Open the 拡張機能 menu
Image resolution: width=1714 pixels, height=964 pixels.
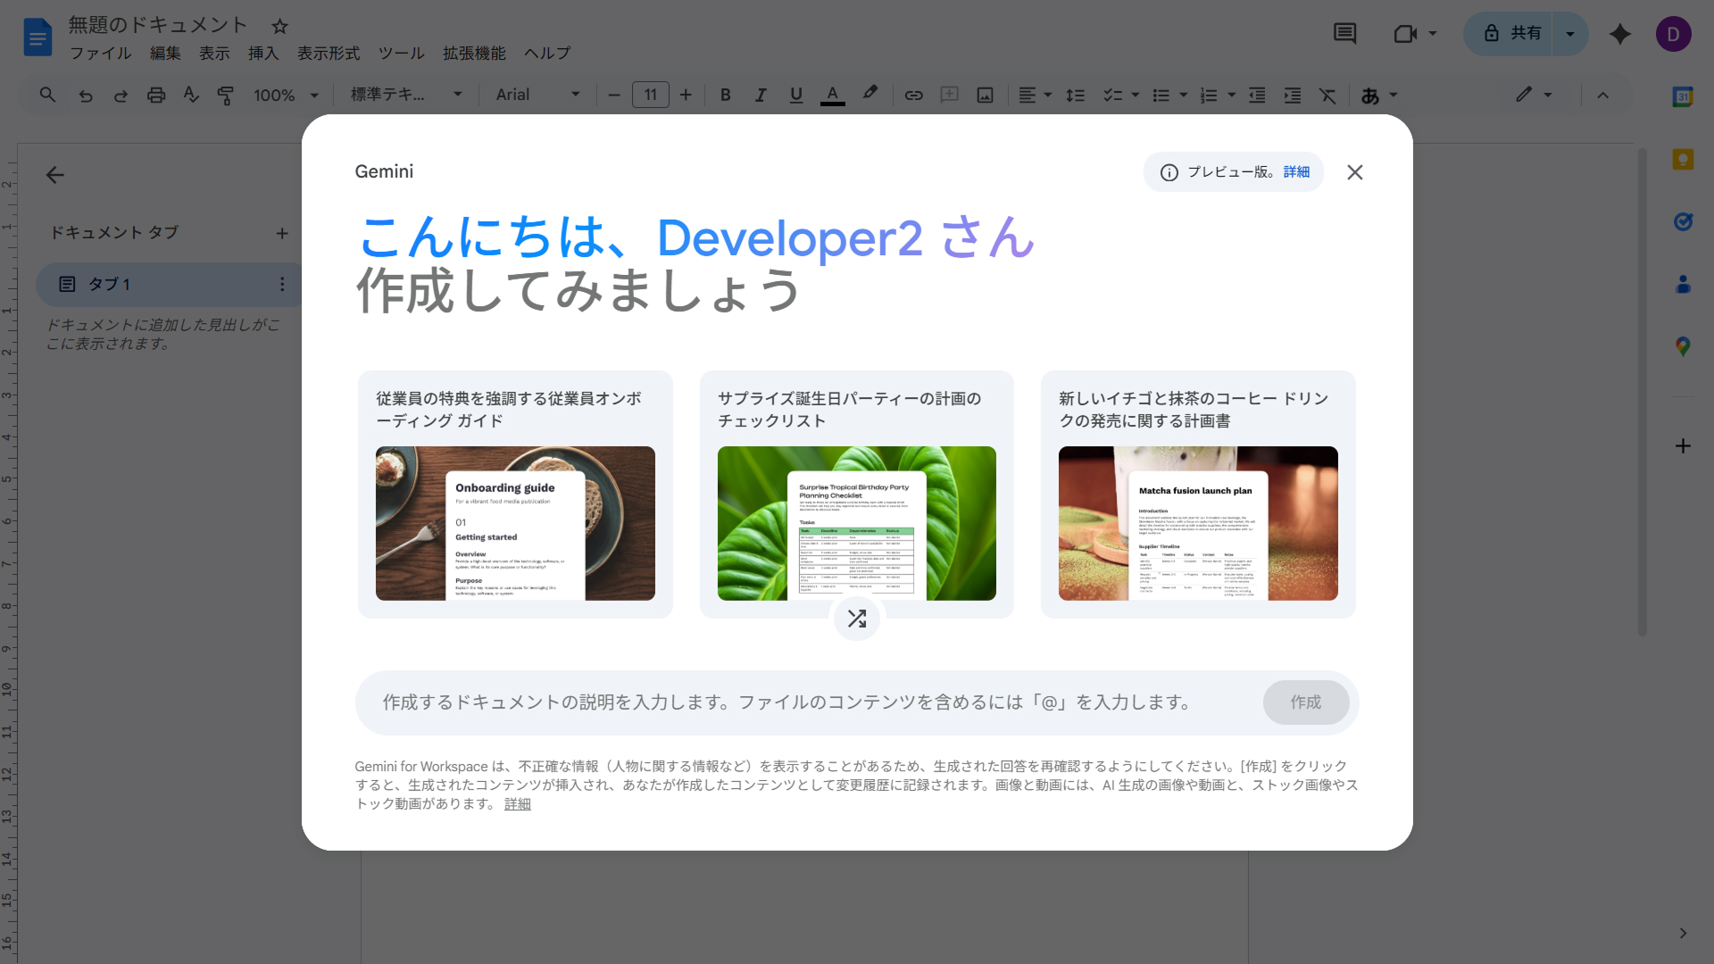point(474,54)
